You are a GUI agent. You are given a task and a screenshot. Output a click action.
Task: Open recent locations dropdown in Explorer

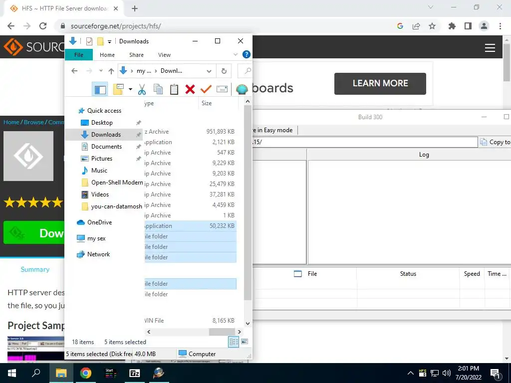(101, 71)
